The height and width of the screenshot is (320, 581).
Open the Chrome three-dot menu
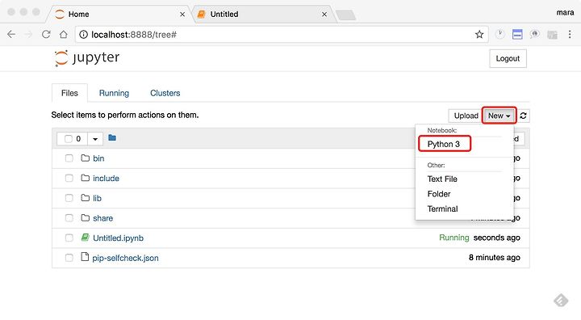pos(570,35)
